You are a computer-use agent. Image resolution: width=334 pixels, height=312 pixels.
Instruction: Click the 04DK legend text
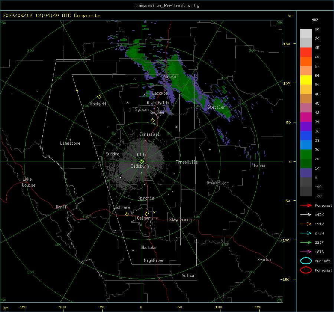pos(319,214)
